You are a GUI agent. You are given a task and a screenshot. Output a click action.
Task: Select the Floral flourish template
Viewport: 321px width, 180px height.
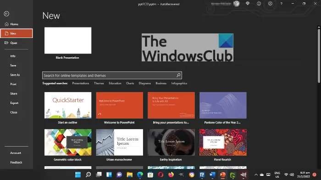click(x=223, y=142)
